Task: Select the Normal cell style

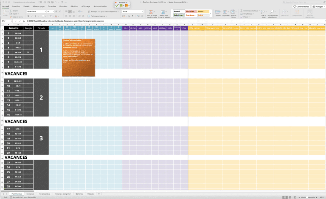Action: [x=179, y=11]
